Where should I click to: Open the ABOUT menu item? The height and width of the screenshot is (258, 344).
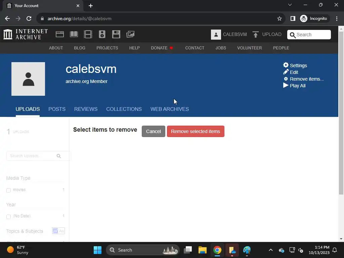click(56, 48)
